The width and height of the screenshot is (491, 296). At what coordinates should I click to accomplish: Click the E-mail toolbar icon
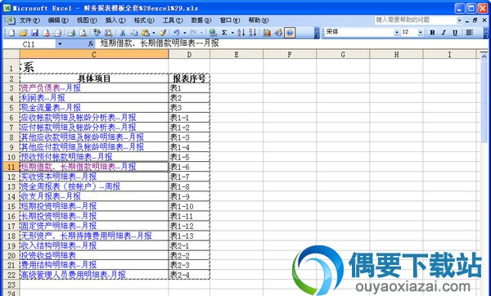(x=58, y=33)
